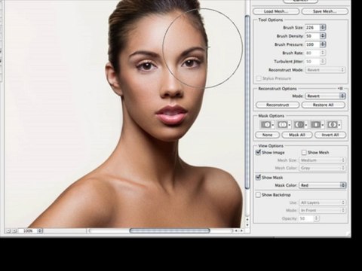362x271 pixels.
Task: Open the Subtract from Selection mask dropdown arrow
Action: pyautogui.click(x=306, y=125)
